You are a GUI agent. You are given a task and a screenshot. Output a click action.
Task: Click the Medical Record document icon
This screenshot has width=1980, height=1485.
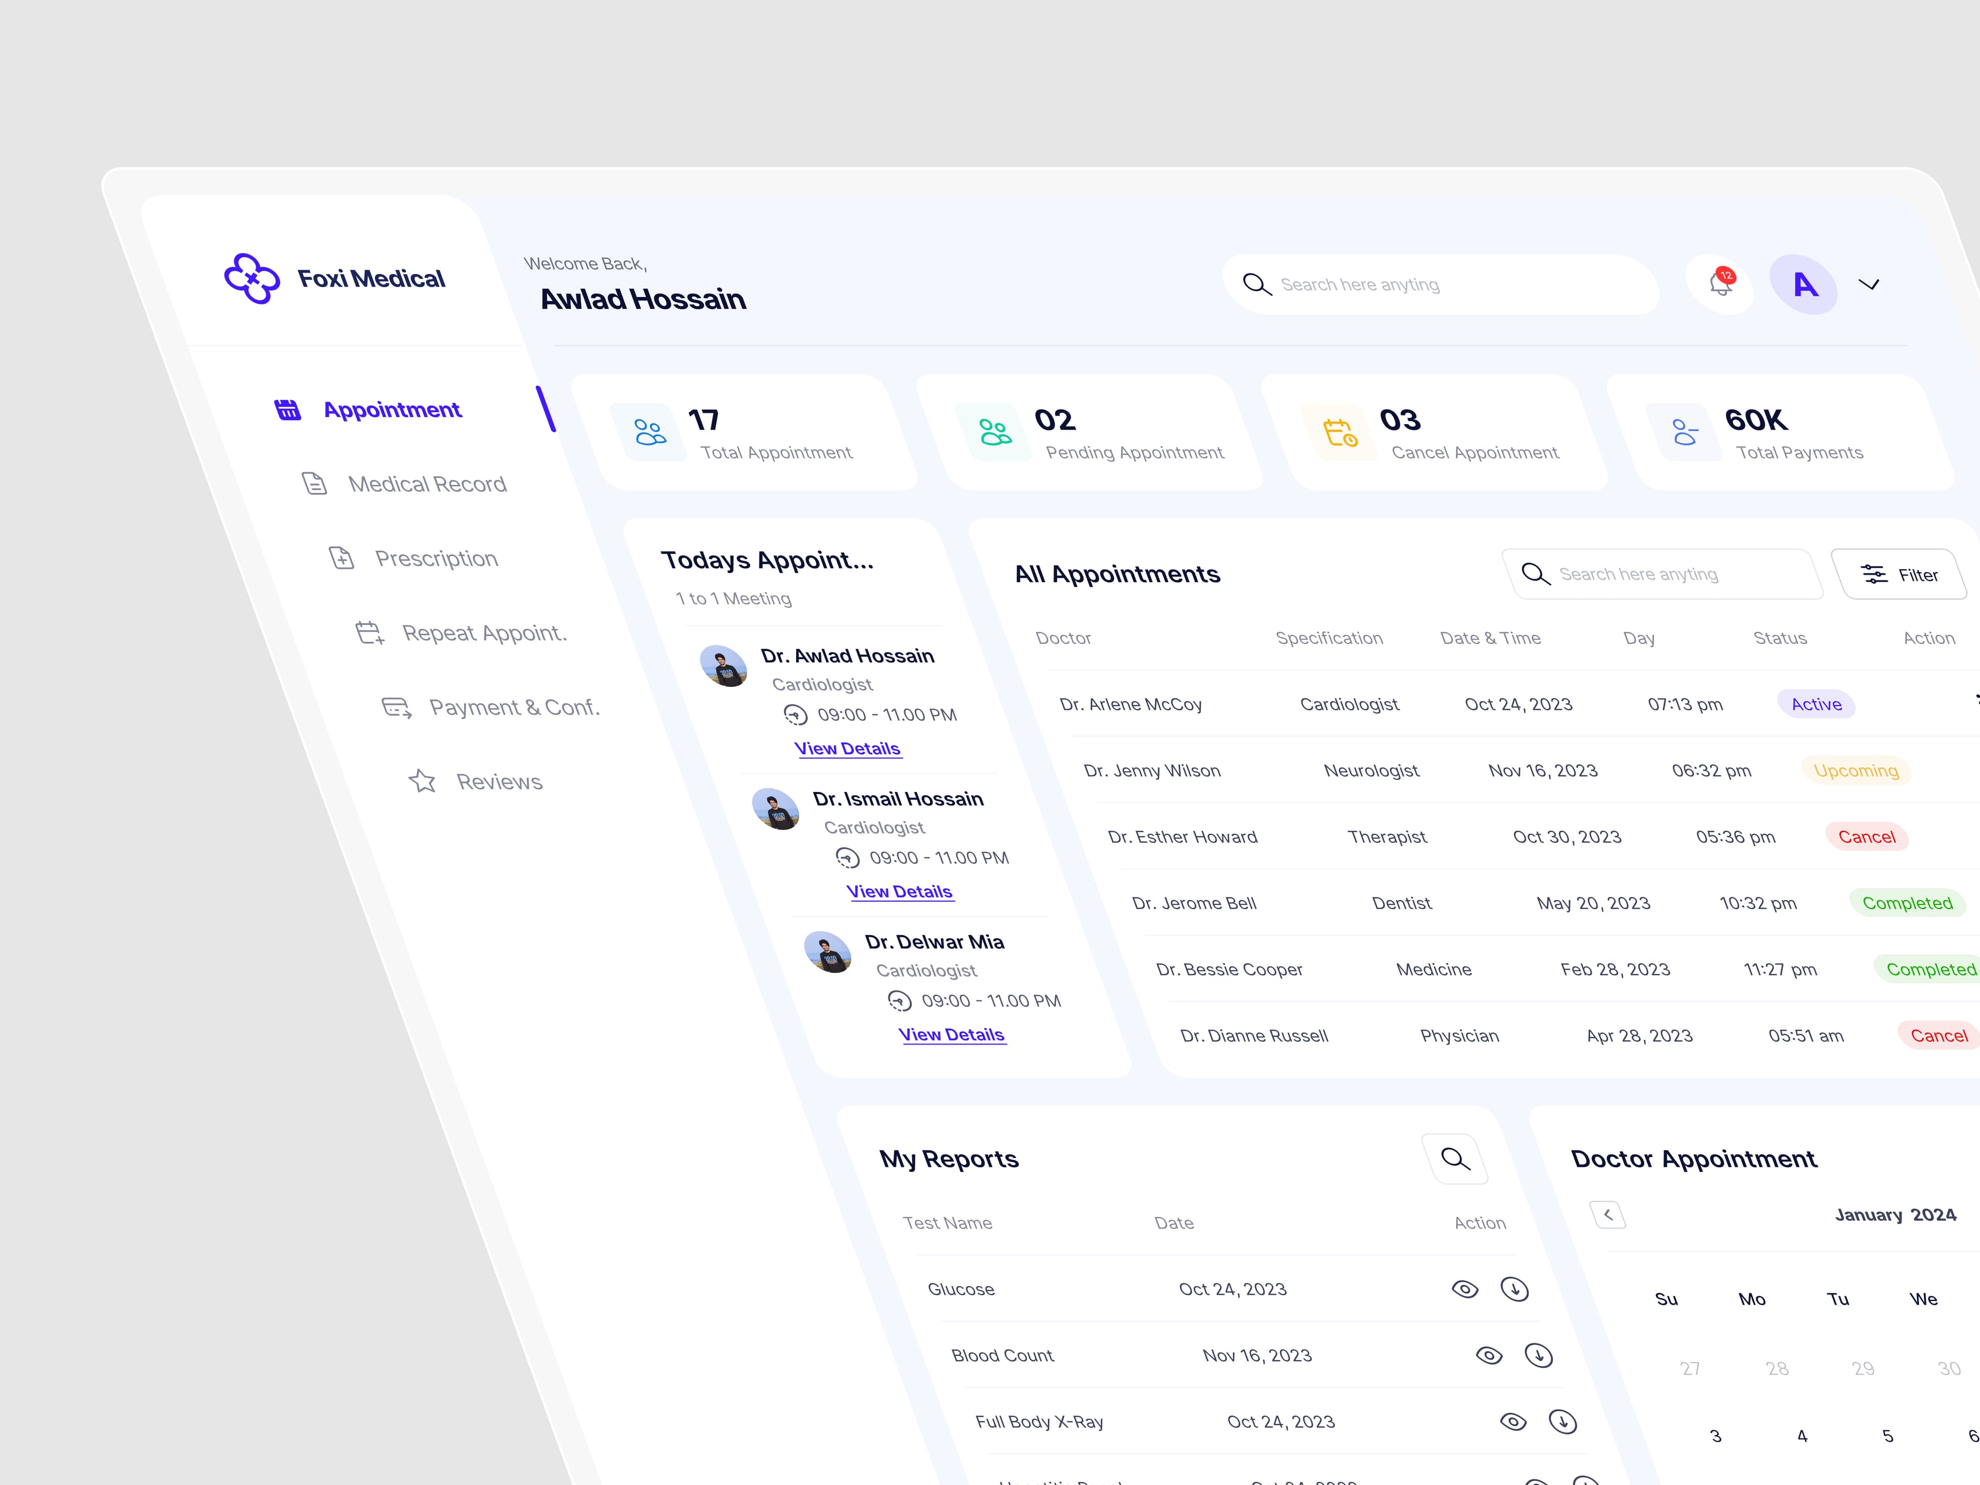[314, 483]
